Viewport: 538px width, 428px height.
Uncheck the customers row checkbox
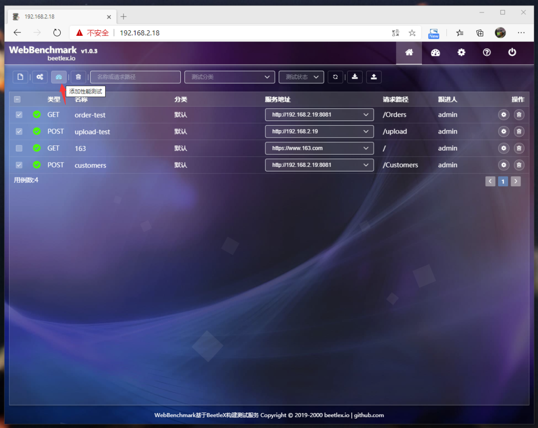pyautogui.click(x=19, y=165)
